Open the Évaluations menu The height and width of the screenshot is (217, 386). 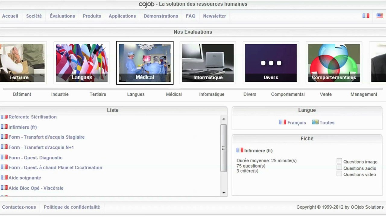62,16
